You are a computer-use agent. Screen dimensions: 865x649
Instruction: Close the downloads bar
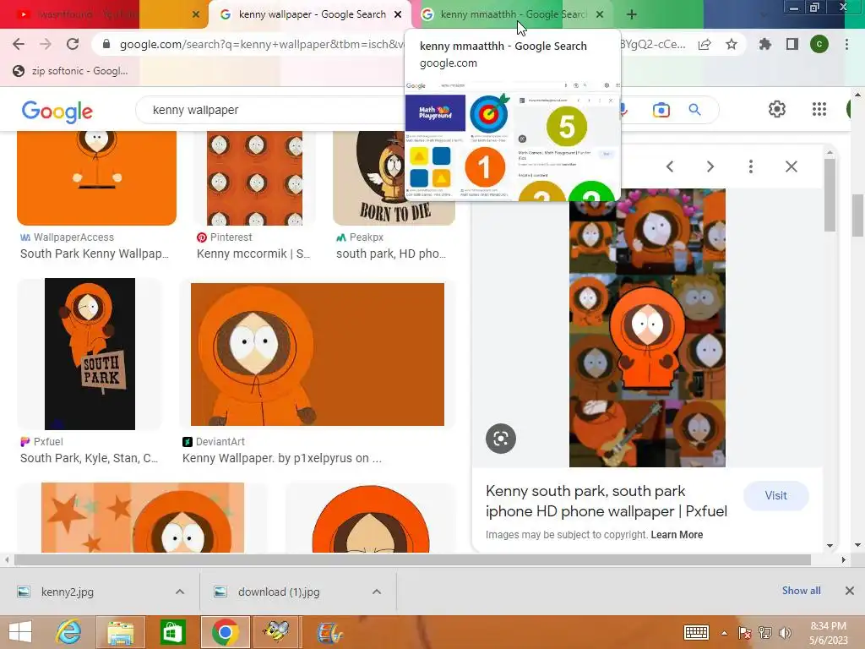coord(850,591)
